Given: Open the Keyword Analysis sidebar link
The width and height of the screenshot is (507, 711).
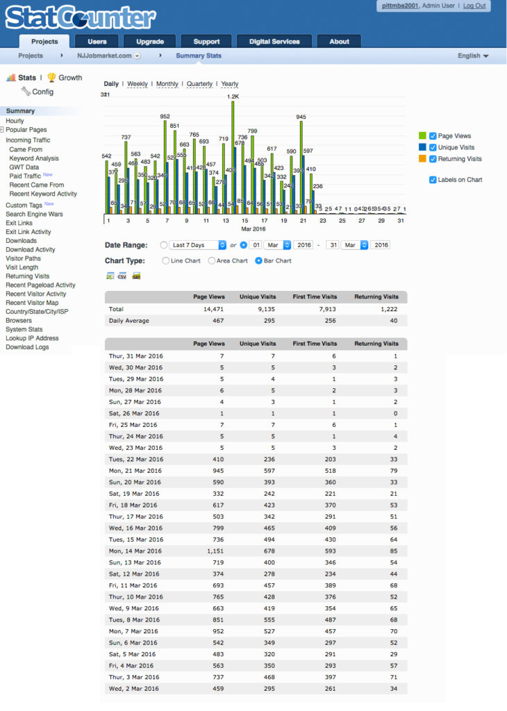Looking at the screenshot, I should (34, 158).
